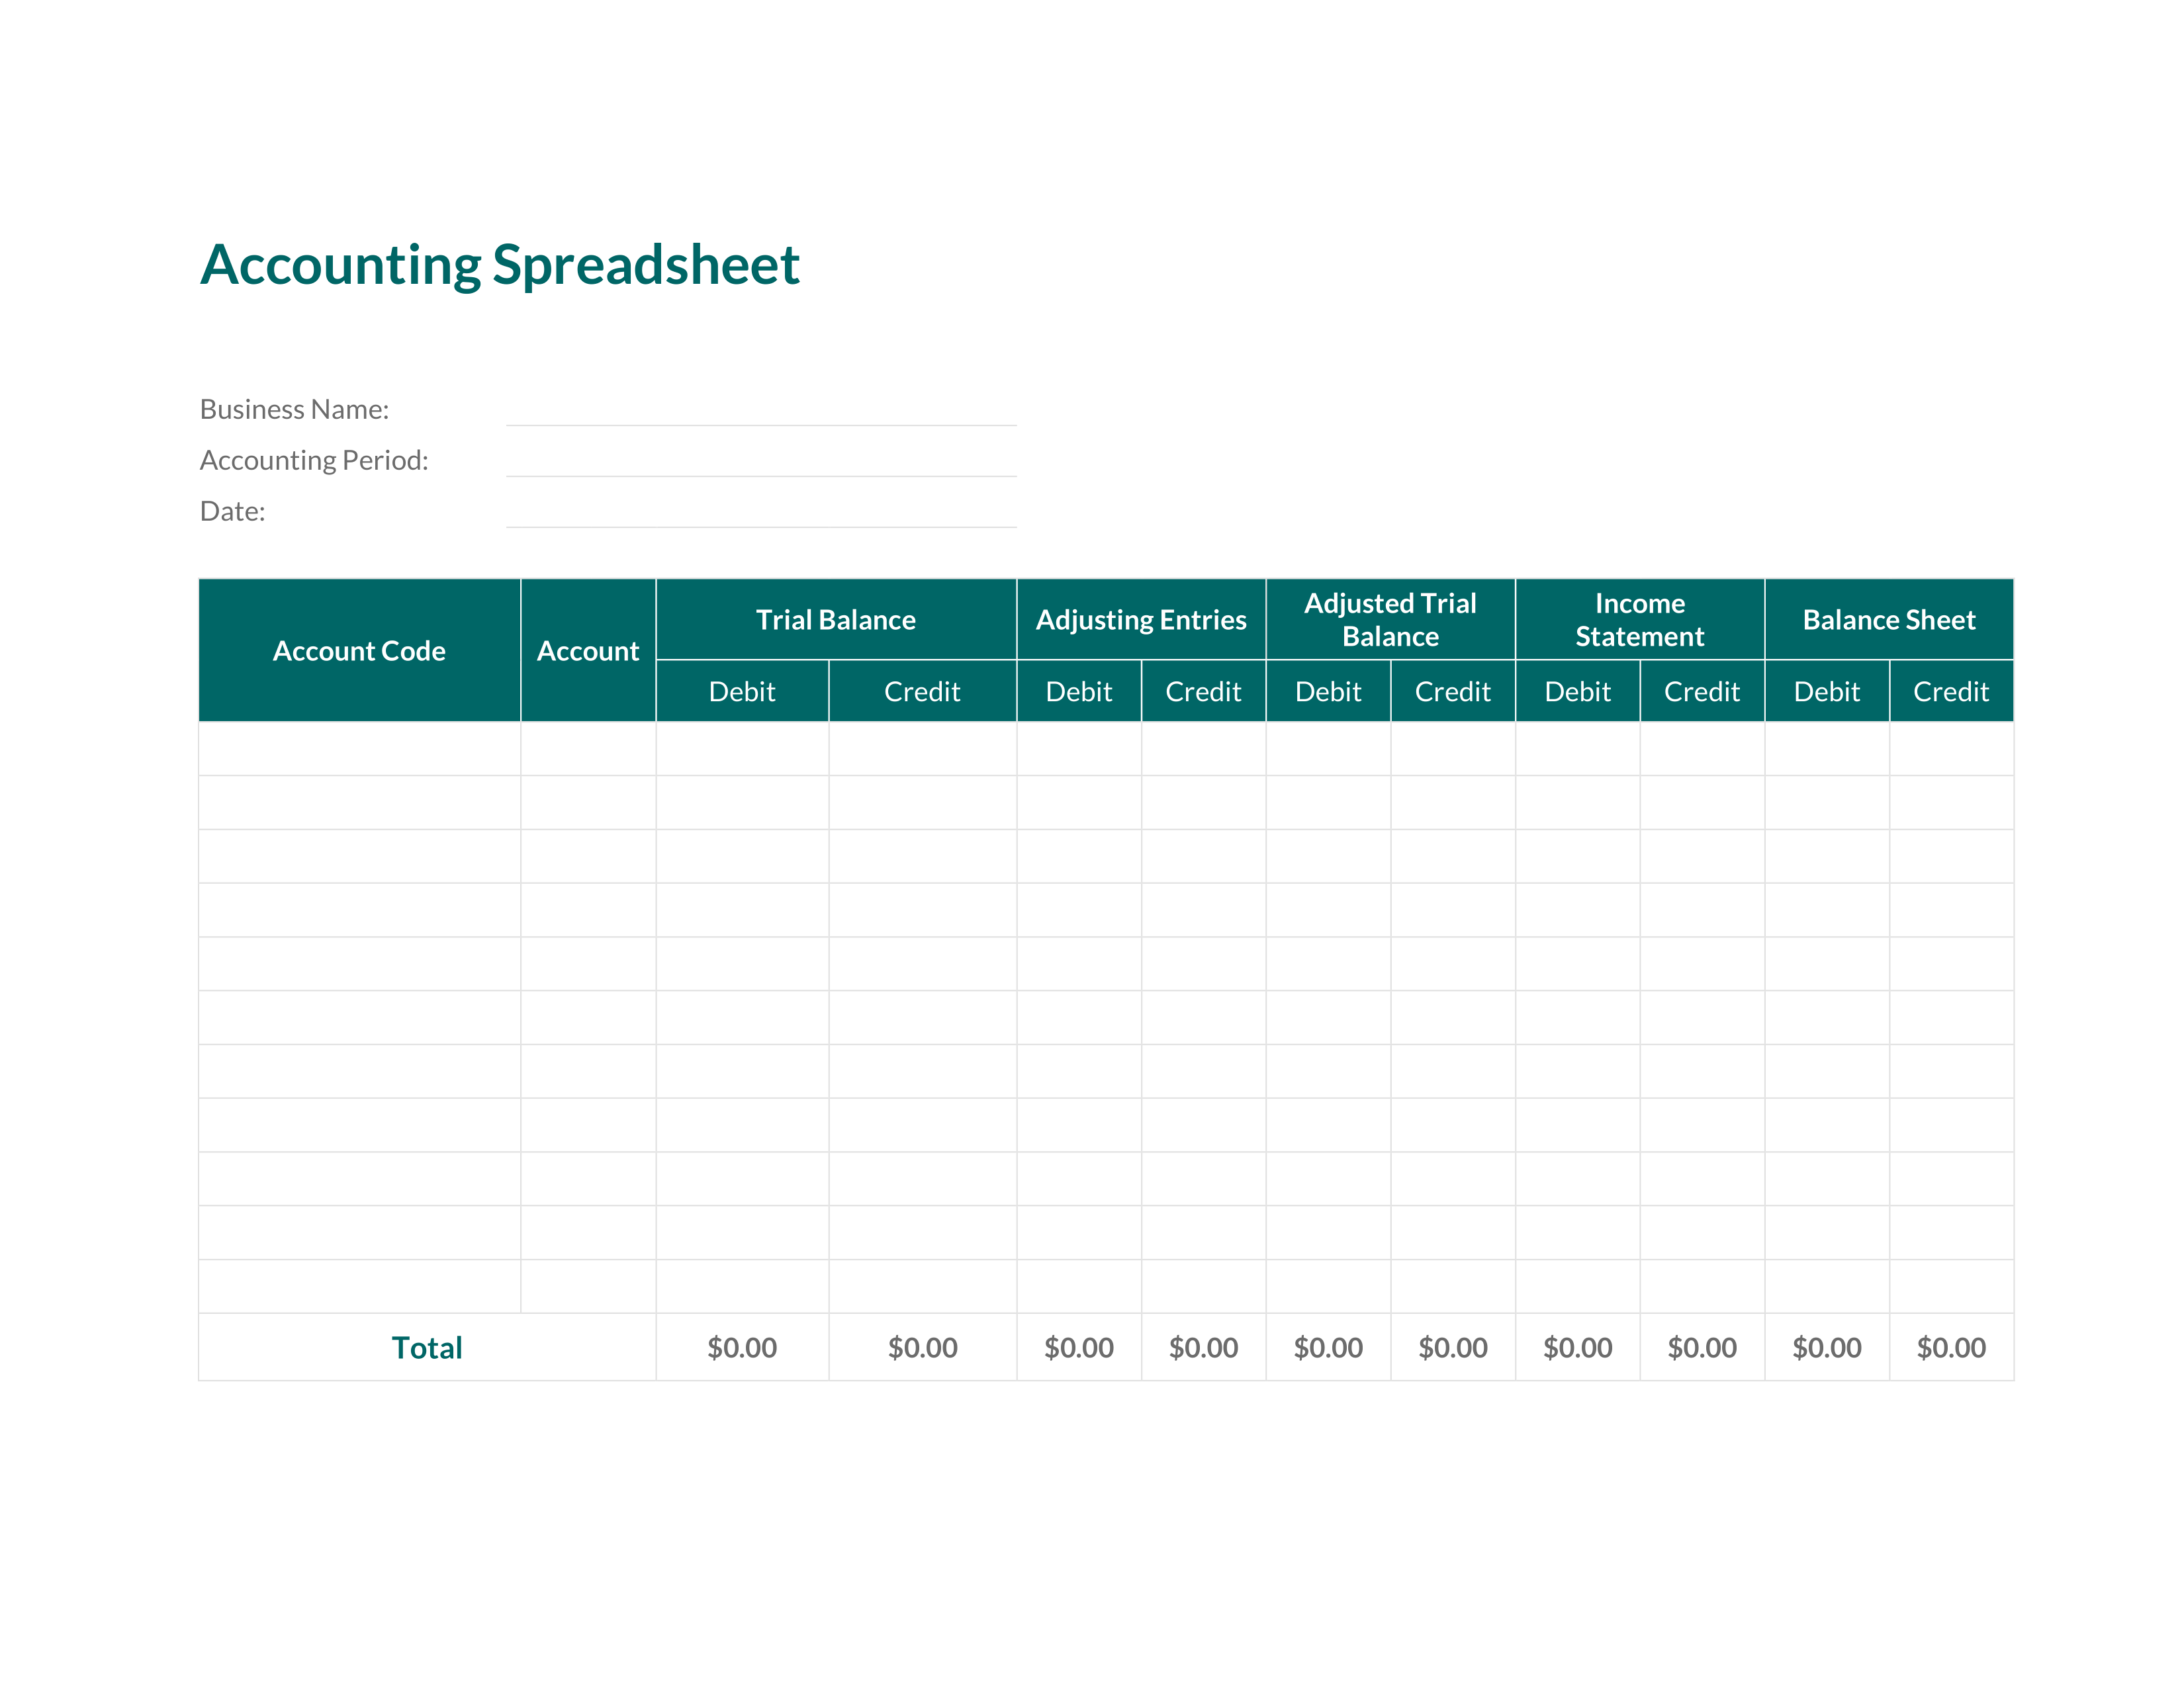
Task: Click $0.00 total for Adjusted Trial Balance Credit
Action: click(x=1453, y=1348)
